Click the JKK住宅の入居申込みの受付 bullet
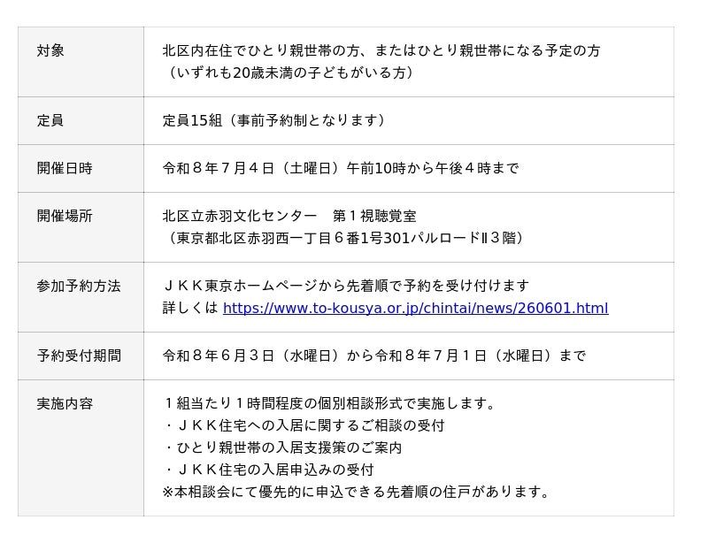Image resolution: width=708 pixels, height=543 pixels. [268, 470]
